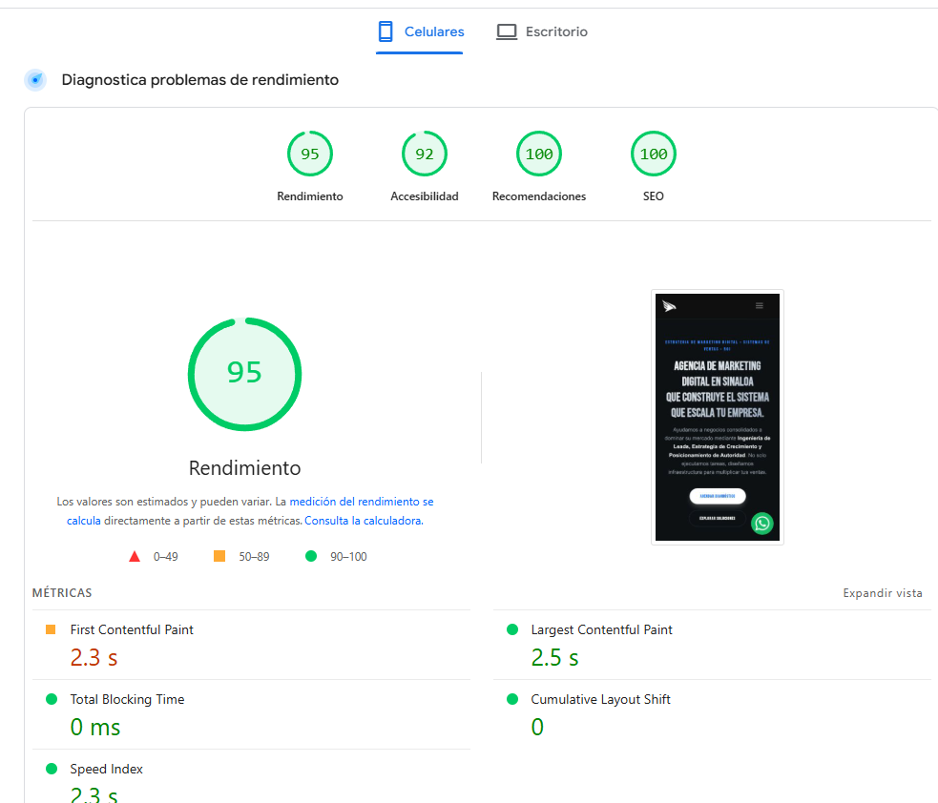Click the Total Blocking Time green indicator

pos(52,699)
